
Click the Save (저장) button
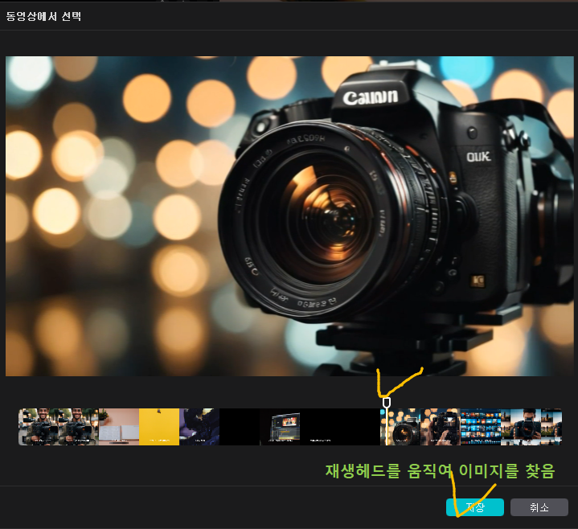475,507
